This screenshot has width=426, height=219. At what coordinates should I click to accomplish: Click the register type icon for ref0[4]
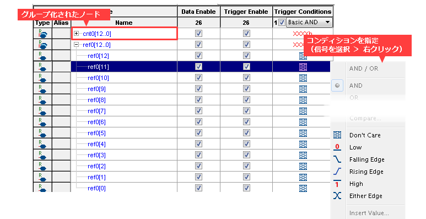(42, 144)
